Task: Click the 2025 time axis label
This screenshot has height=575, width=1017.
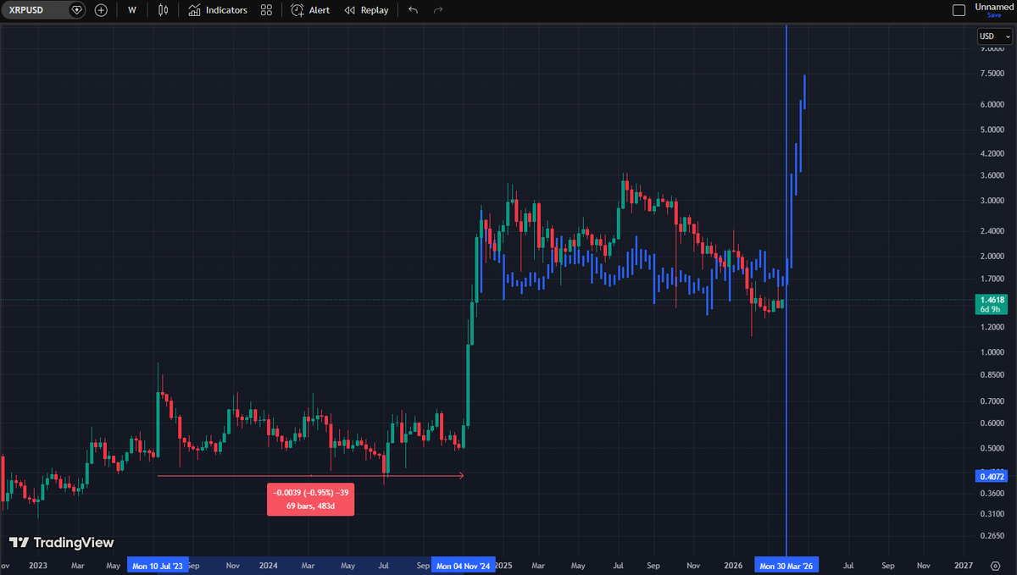Action: (503, 565)
